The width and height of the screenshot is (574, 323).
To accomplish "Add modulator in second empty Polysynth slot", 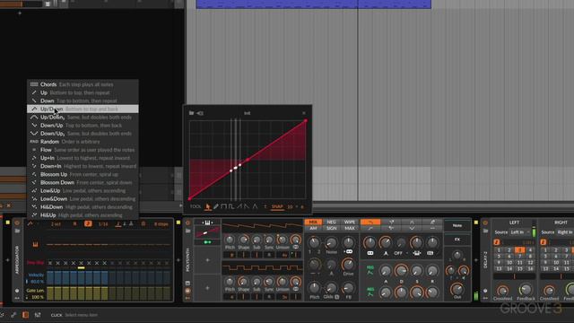I will click(207, 288).
